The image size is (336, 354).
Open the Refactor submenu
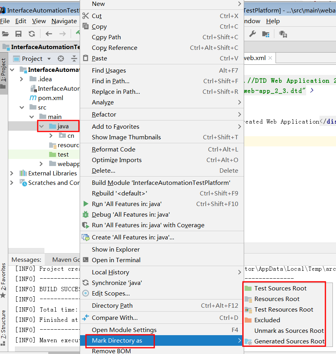[x=162, y=115]
